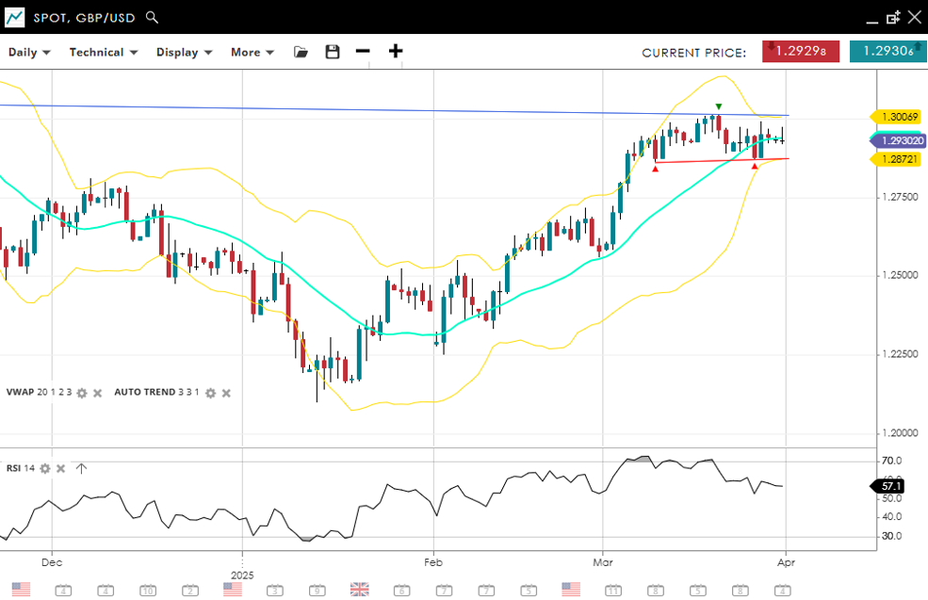
Task: Open the Display dropdown menu
Action: click(184, 53)
